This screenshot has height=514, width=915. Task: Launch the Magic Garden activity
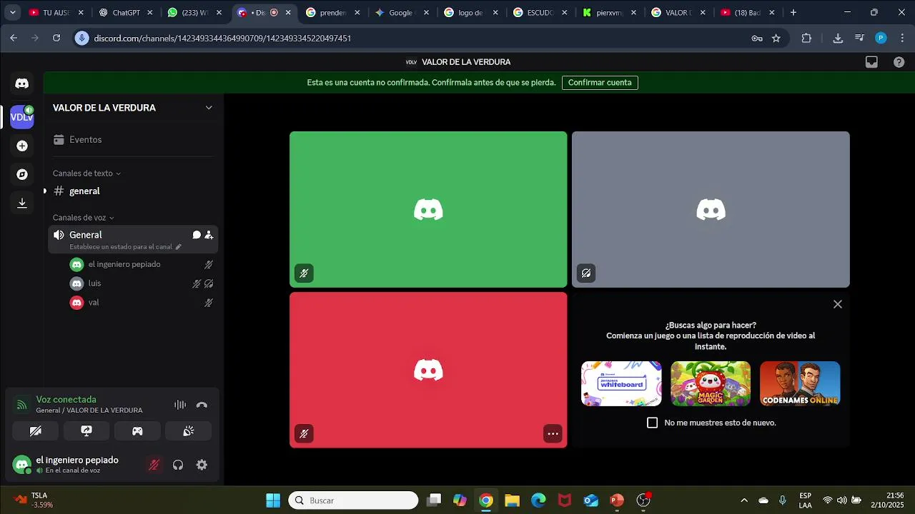click(711, 383)
